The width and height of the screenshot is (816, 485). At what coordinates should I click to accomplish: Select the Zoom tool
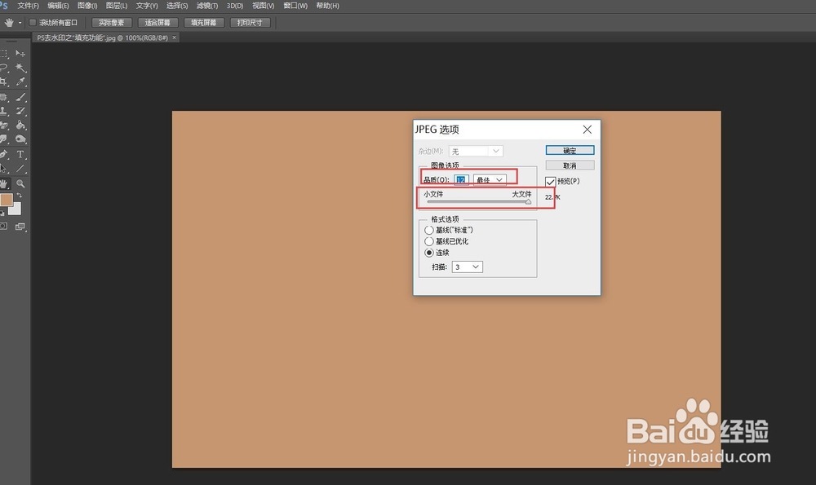pos(20,183)
